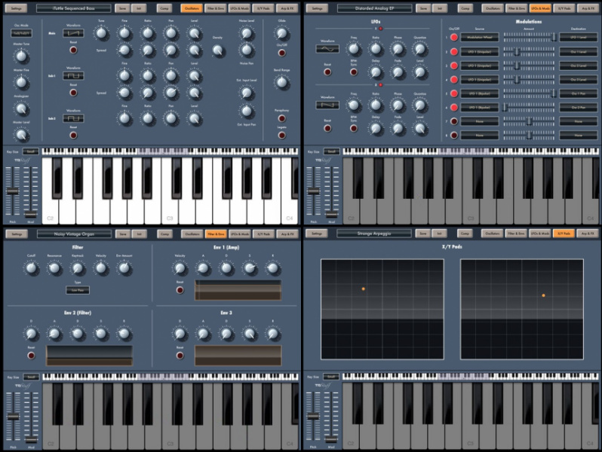The height and width of the screenshot is (452, 602).
Task: Click Save in the Distorted Analog EP panel
Action: point(423,8)
